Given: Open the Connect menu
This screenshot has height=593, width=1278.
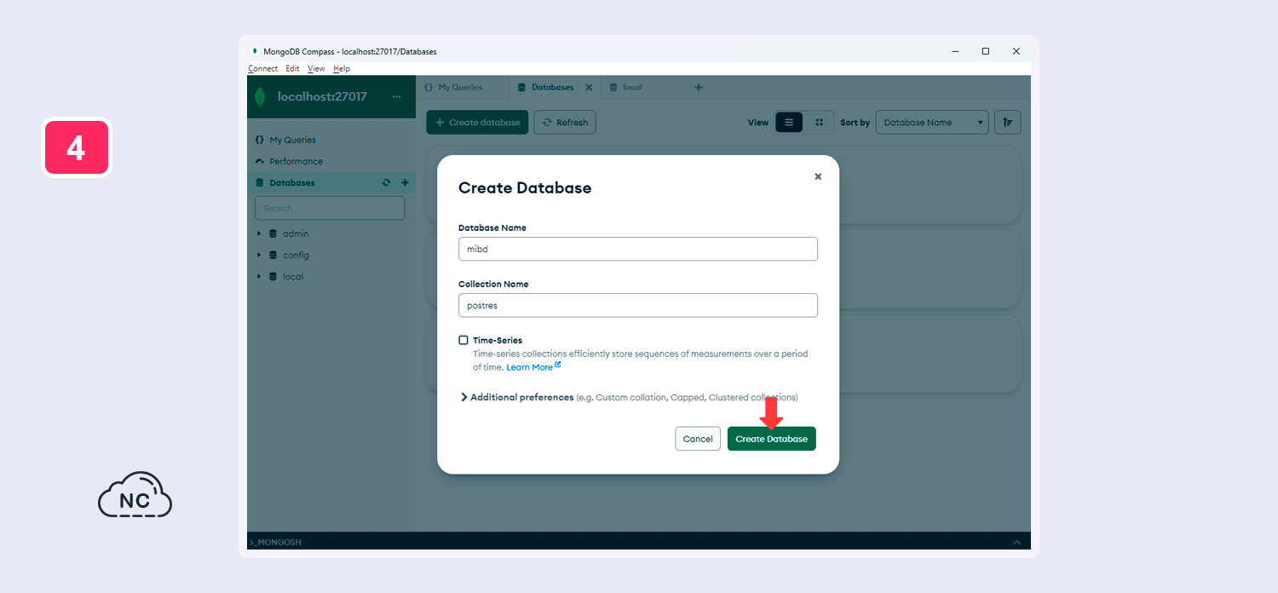Looking at the screenshot, I should coord(262,69).
